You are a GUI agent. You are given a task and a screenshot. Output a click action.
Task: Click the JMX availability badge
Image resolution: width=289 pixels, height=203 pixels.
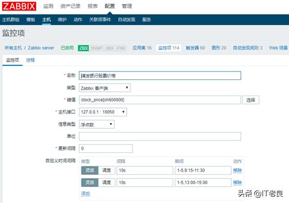click(x=110, y=48)
